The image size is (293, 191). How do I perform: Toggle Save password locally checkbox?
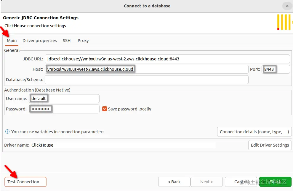104,109
